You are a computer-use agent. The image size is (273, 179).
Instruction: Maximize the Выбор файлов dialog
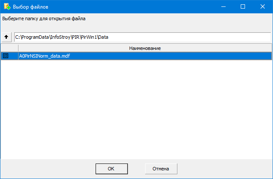[243, 6]
